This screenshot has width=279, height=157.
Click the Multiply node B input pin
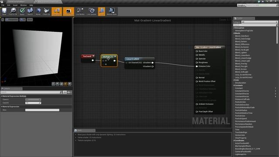click(x=103, y=65)
